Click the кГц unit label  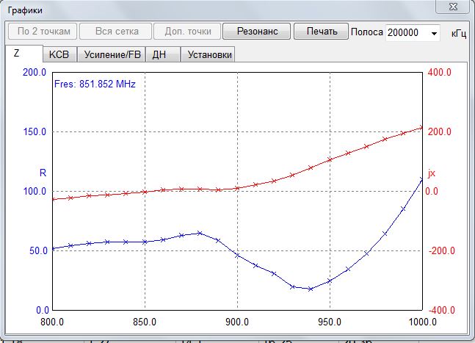click(459, 33)
